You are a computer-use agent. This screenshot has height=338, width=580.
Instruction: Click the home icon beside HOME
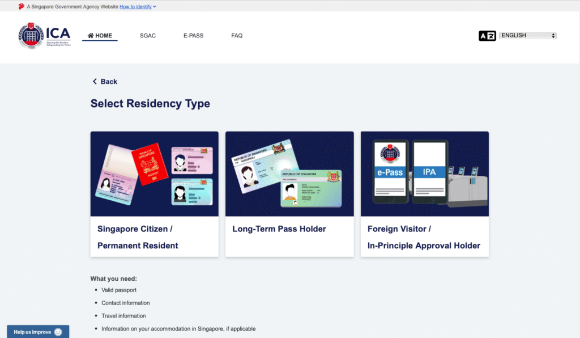(91, 36)
